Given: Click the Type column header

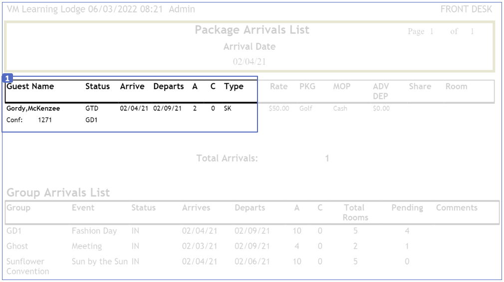Looking at the screenshot, I should coord(234,86).
